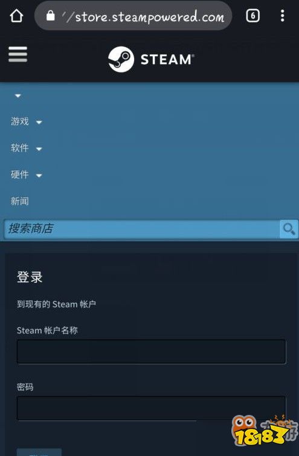The image size is (299, 456).
Task: Go to the 新闻 page
Action: tap(19, 201)
